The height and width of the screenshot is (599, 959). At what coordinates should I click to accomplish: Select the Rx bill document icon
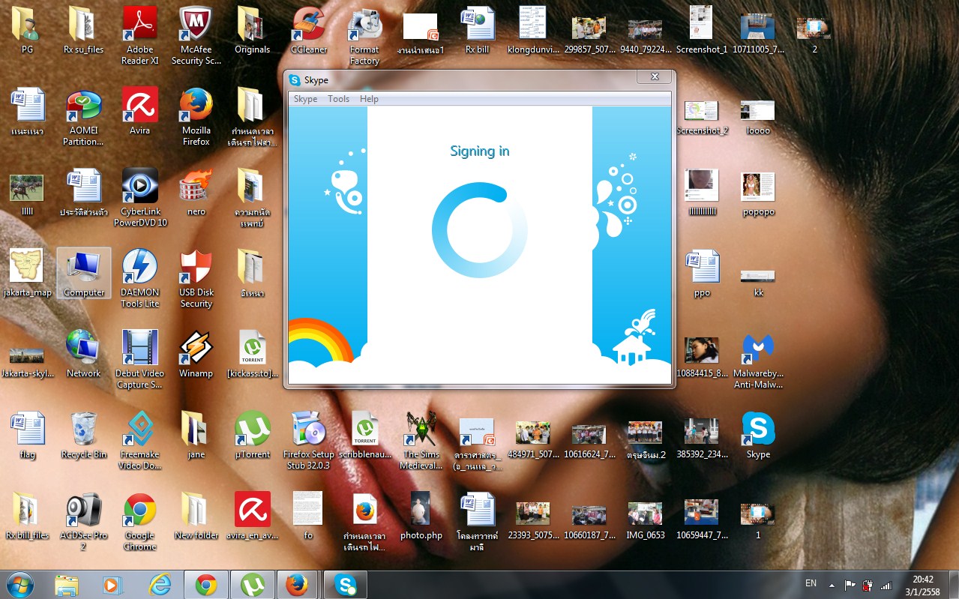(477, 31)
